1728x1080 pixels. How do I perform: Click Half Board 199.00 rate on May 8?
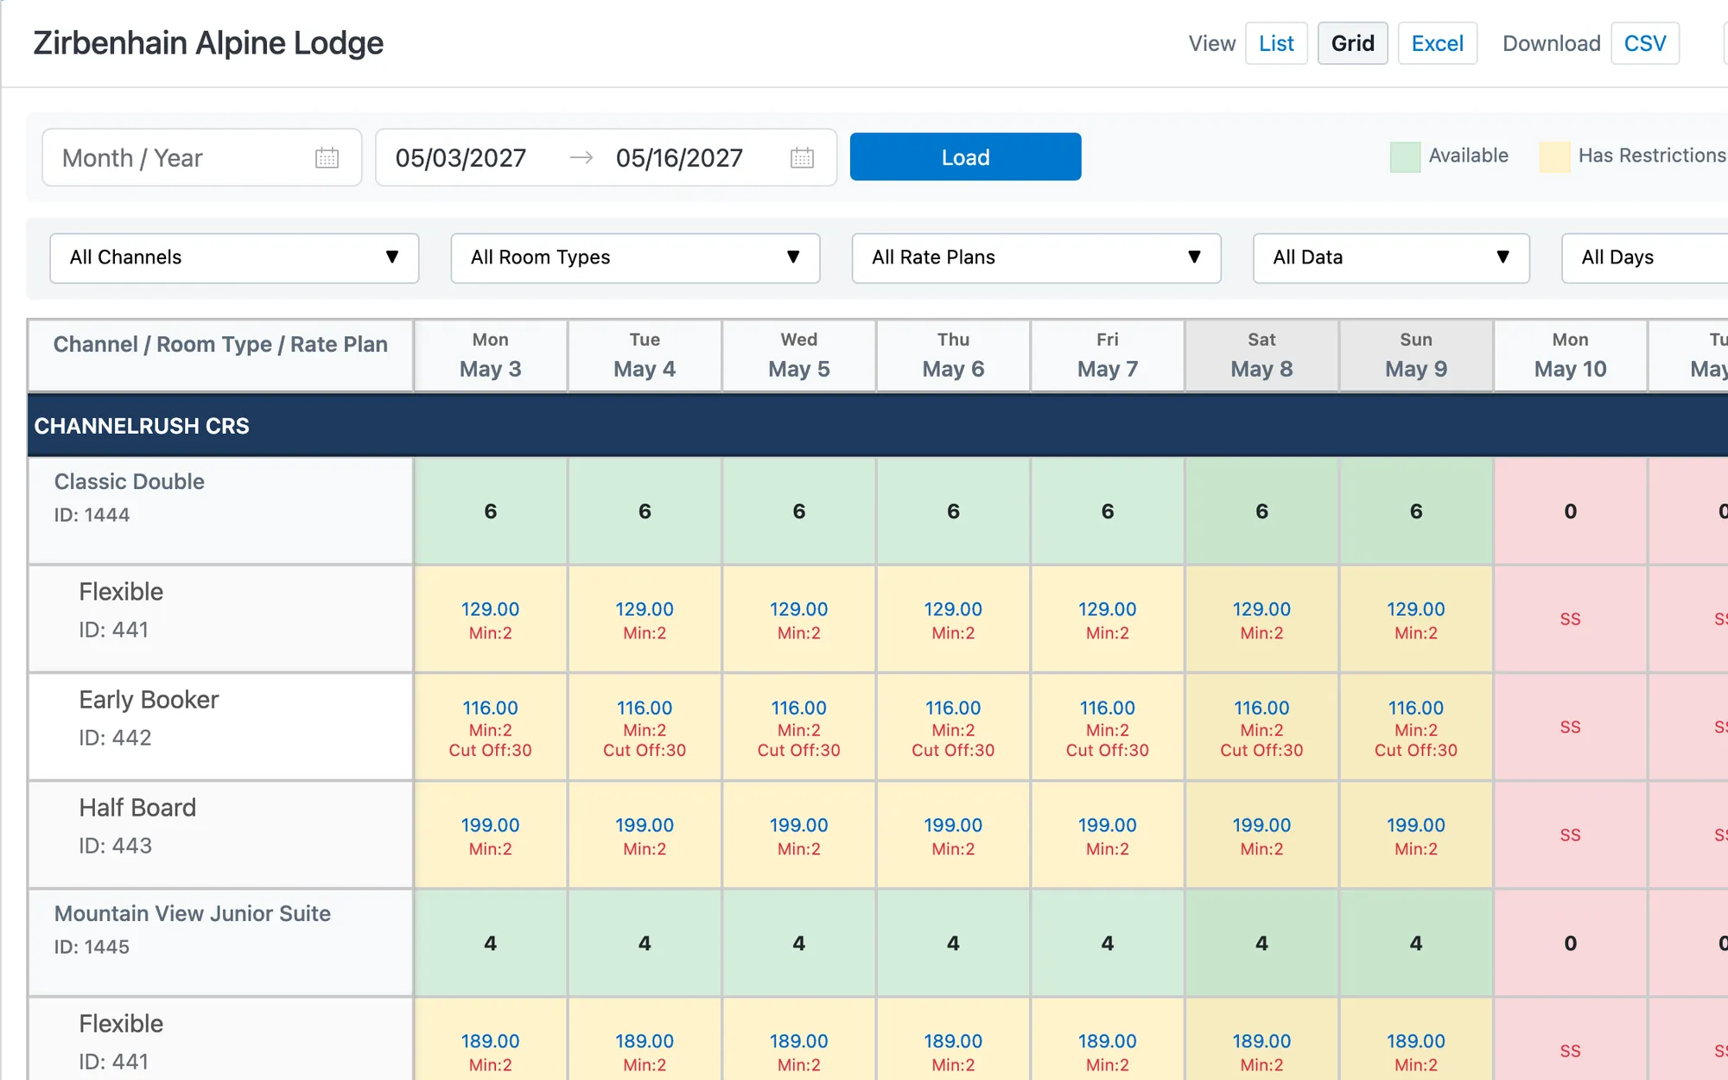[x=1261, y=825]
